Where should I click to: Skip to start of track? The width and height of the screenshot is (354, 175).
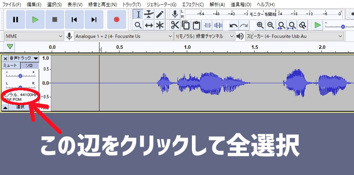point(74,20)
